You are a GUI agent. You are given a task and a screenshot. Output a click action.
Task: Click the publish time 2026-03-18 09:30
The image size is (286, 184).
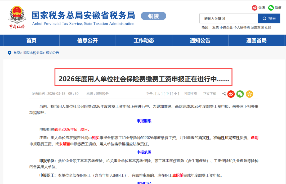[x=63, y=94]
